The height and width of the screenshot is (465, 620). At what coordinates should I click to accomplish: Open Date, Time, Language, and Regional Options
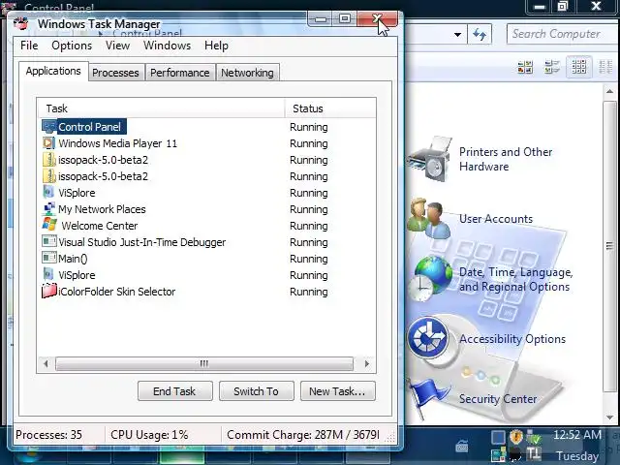515,279
